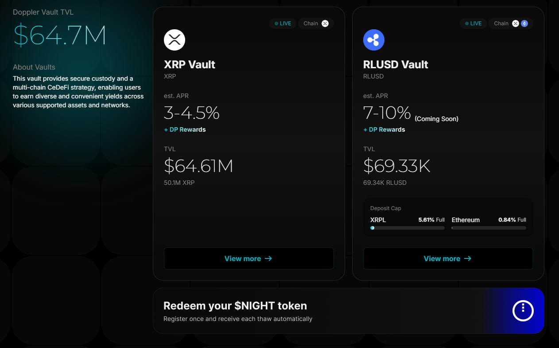Click the arrow icon in XRP Vault's View more
The width and height of the screenshot is (559, 348).
coord(268,258)
